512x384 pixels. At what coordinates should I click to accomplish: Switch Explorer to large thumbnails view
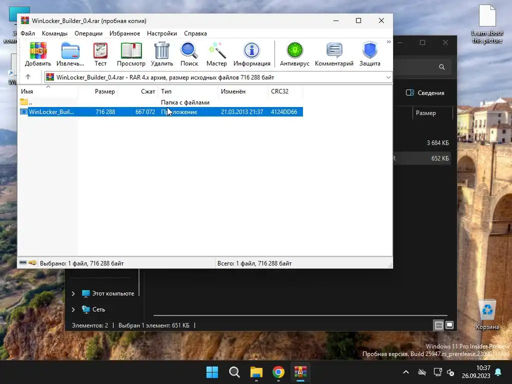[x=449, y=325]
